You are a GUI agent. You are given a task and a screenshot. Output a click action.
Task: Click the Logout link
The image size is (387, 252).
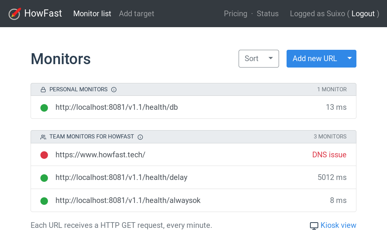[x=363, y=14]
